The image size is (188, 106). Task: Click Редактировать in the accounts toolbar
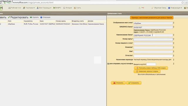(x=18, y=17)
